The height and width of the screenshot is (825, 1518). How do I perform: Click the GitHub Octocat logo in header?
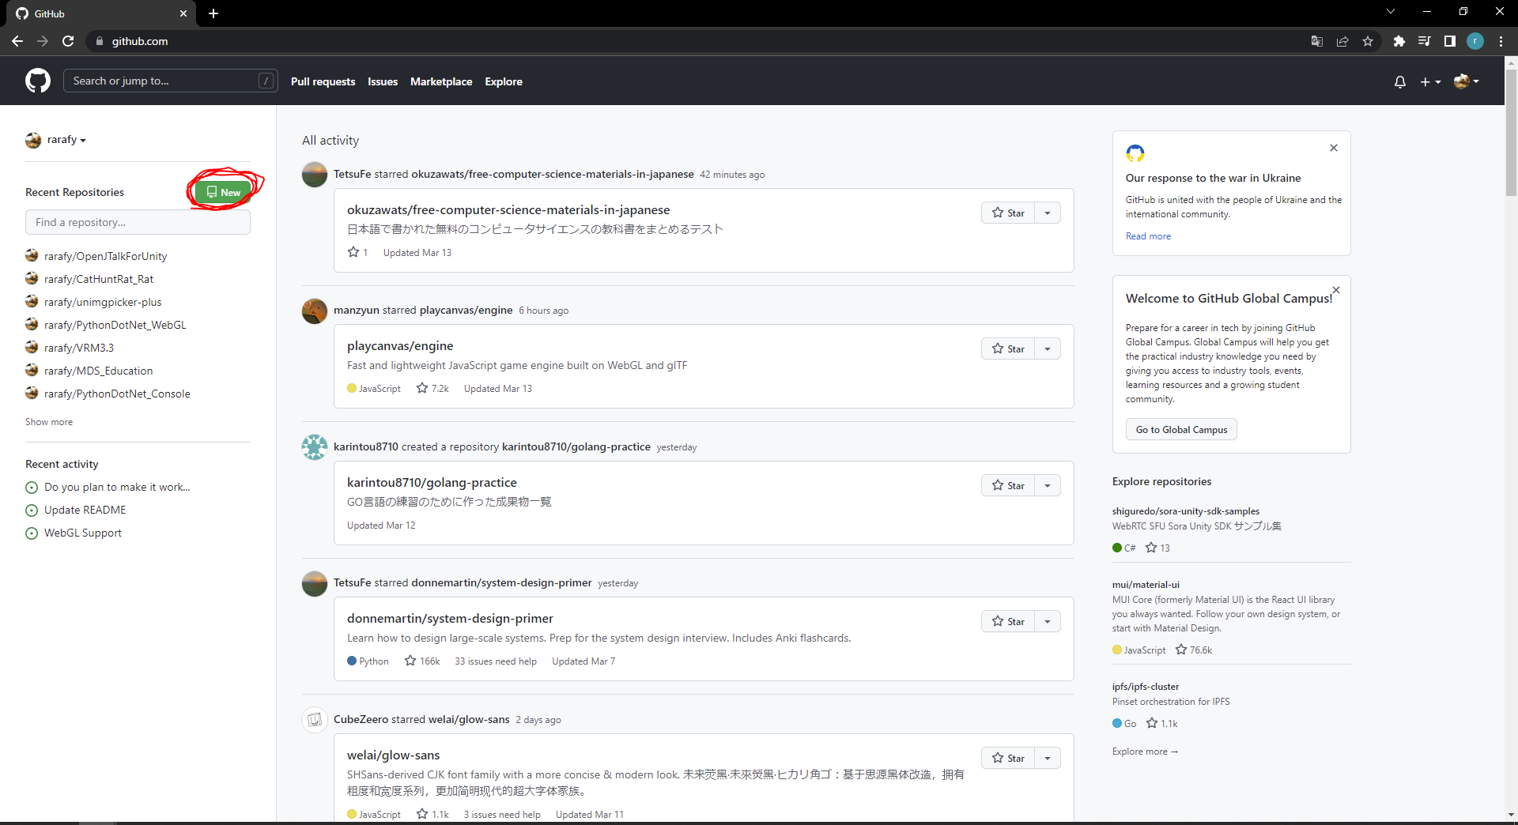point(37,81)
